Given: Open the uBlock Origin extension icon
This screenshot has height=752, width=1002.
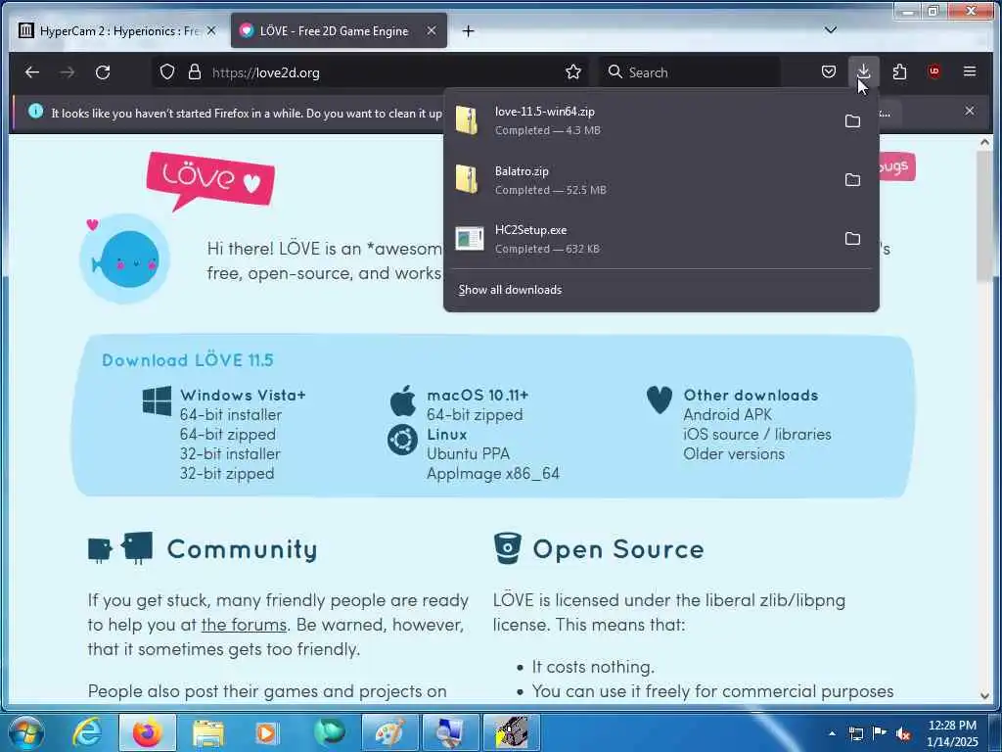Looking at the screenshot, I should [934, 71].
